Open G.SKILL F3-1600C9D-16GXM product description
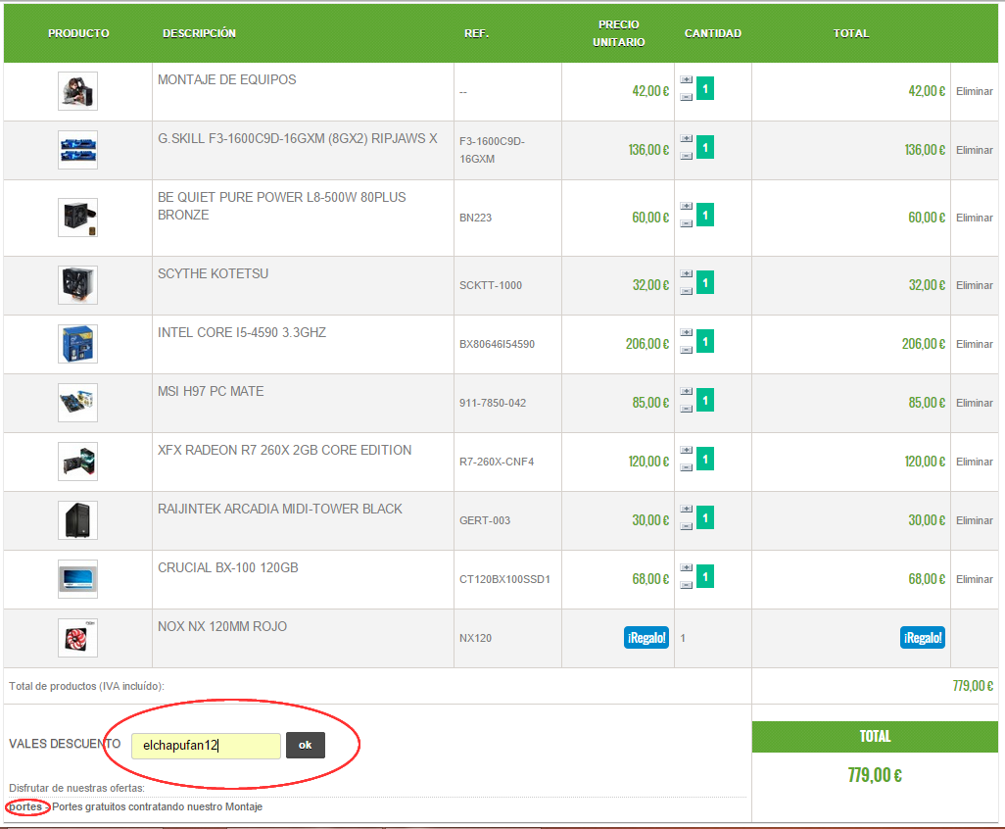This screenshot has width=1005, height=829. [x=298, y=138]
